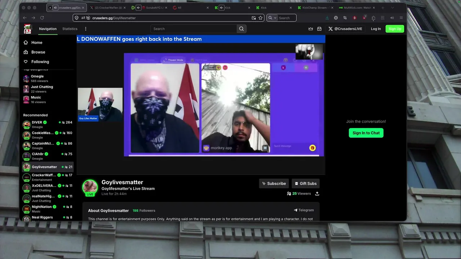Open the search engine selector dropdown

272,18
